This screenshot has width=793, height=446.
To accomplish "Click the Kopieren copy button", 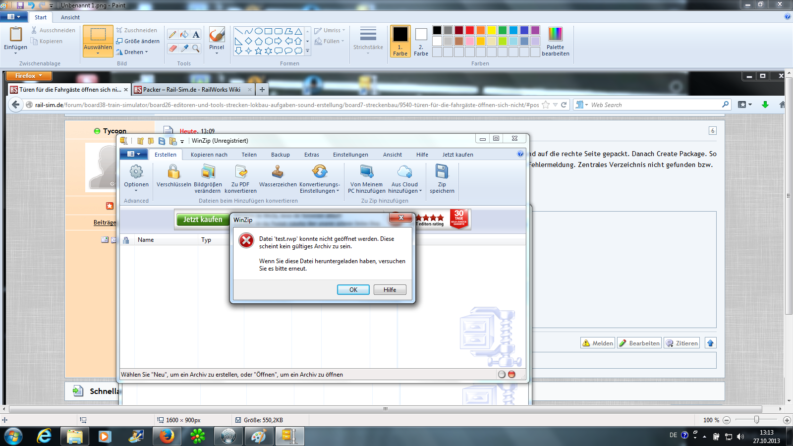I will (47, 41).
